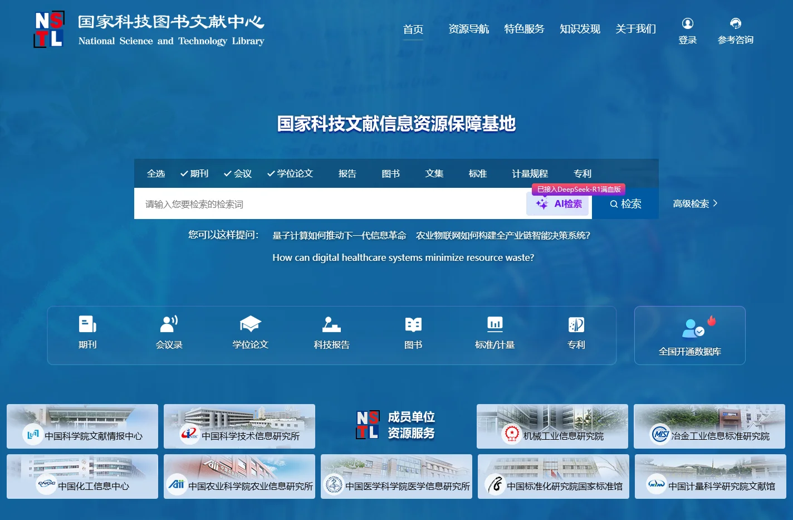The image size is (793, 520).
Task: Click the NSTL logo in header
Action: [x=49, y=30]
